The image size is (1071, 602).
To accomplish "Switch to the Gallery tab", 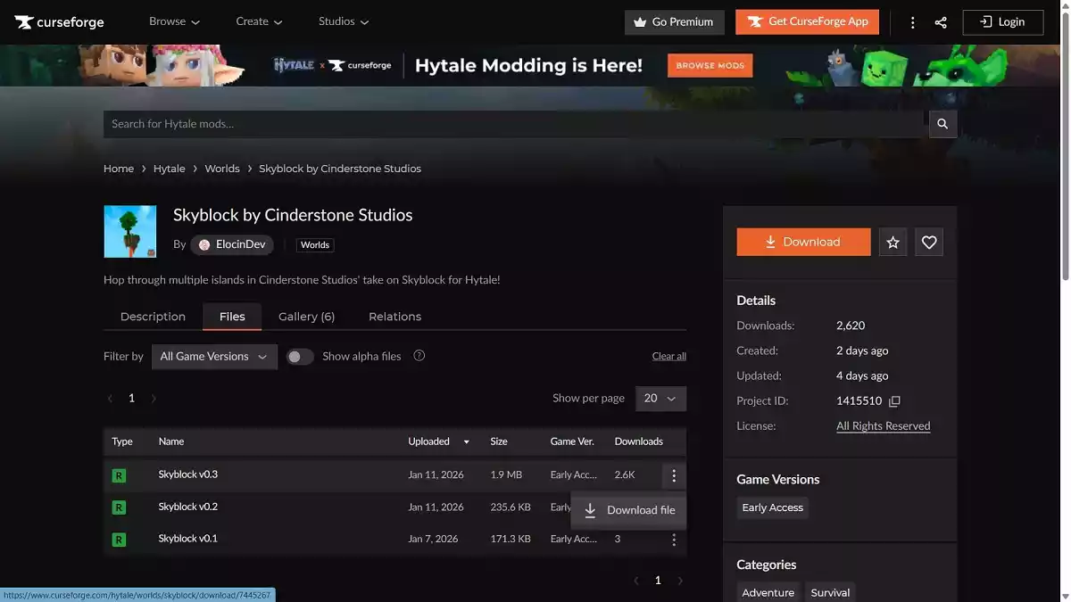I will tap(306, 316).
